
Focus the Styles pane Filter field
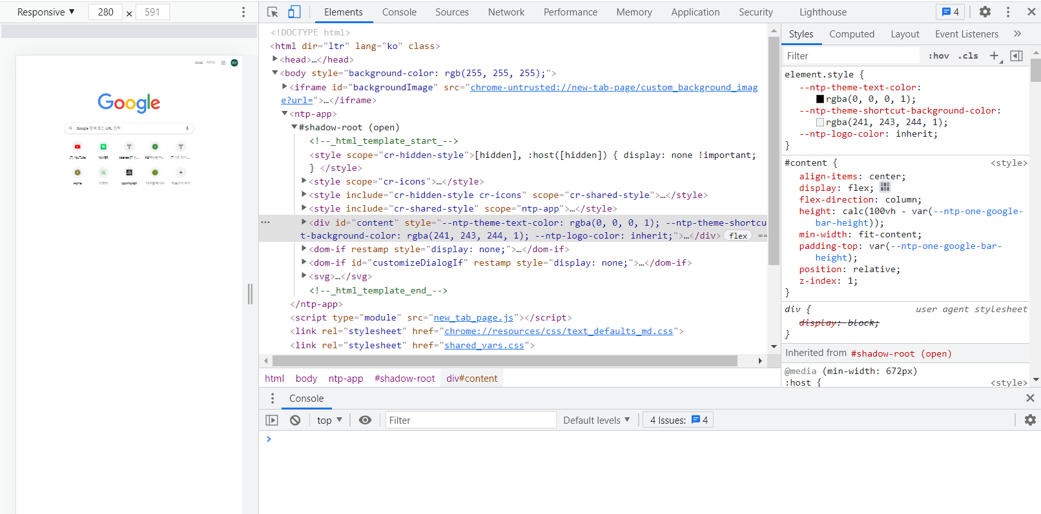click(x=851, y=55)
